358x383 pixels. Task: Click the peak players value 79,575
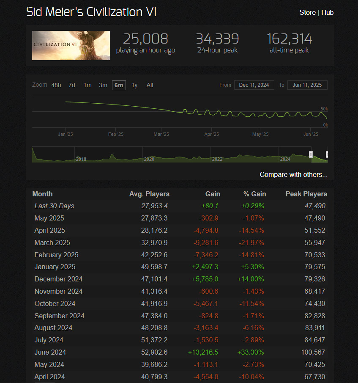tap(315, 267)
